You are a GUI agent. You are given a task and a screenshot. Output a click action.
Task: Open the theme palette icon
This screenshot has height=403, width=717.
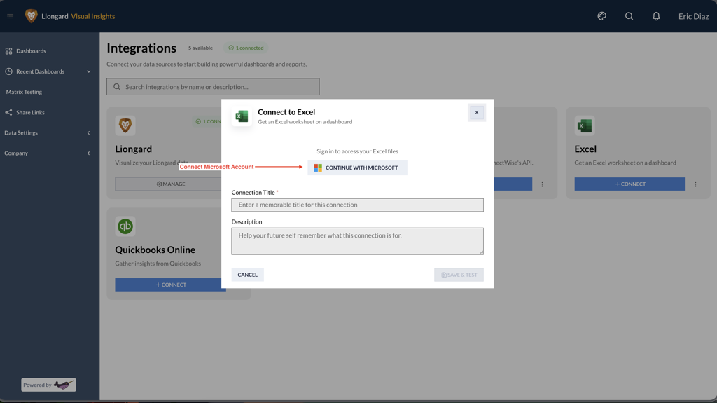601,16
